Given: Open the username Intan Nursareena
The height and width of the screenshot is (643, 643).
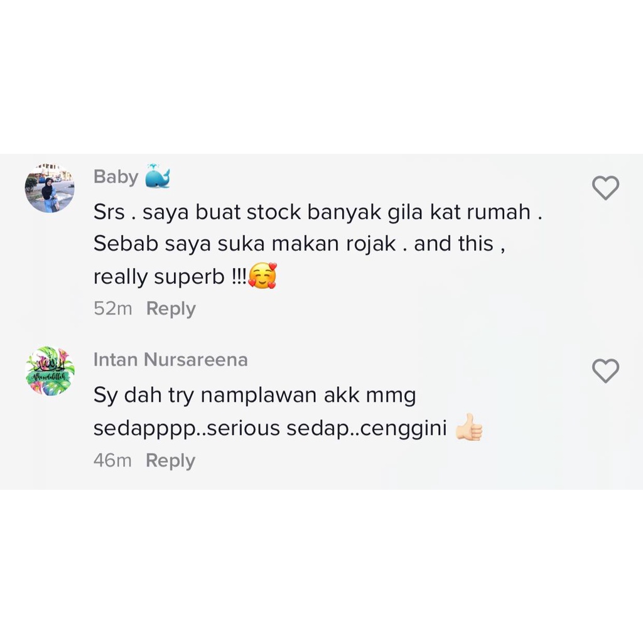Looking at the screenshot, I should tap(171, 360).
